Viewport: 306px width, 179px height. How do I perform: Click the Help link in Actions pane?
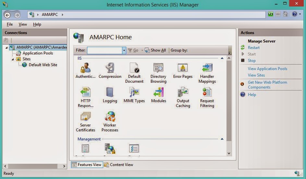pos(252,95)
